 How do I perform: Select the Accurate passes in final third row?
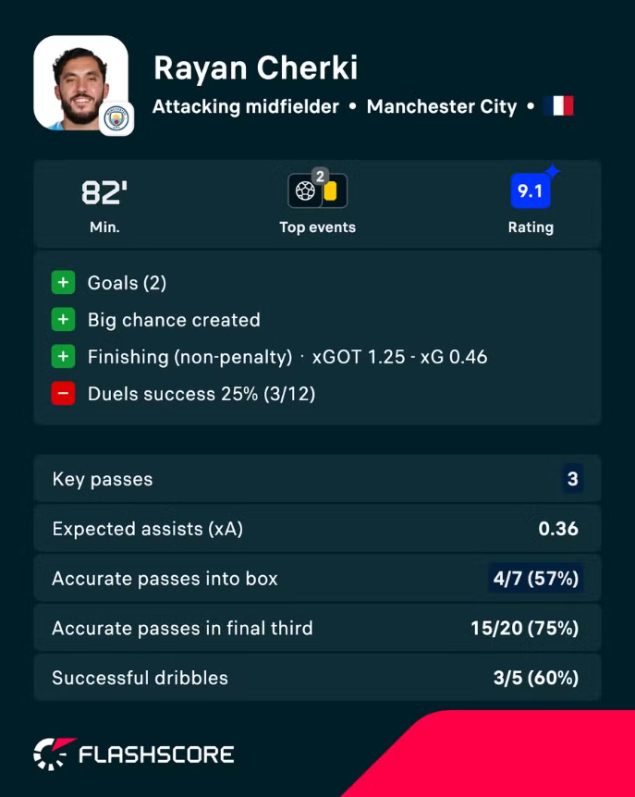coord(318,628)
